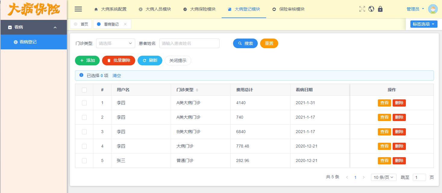Check the checkbox for row 5 张三
442x193 pixels.
(84, 160)
